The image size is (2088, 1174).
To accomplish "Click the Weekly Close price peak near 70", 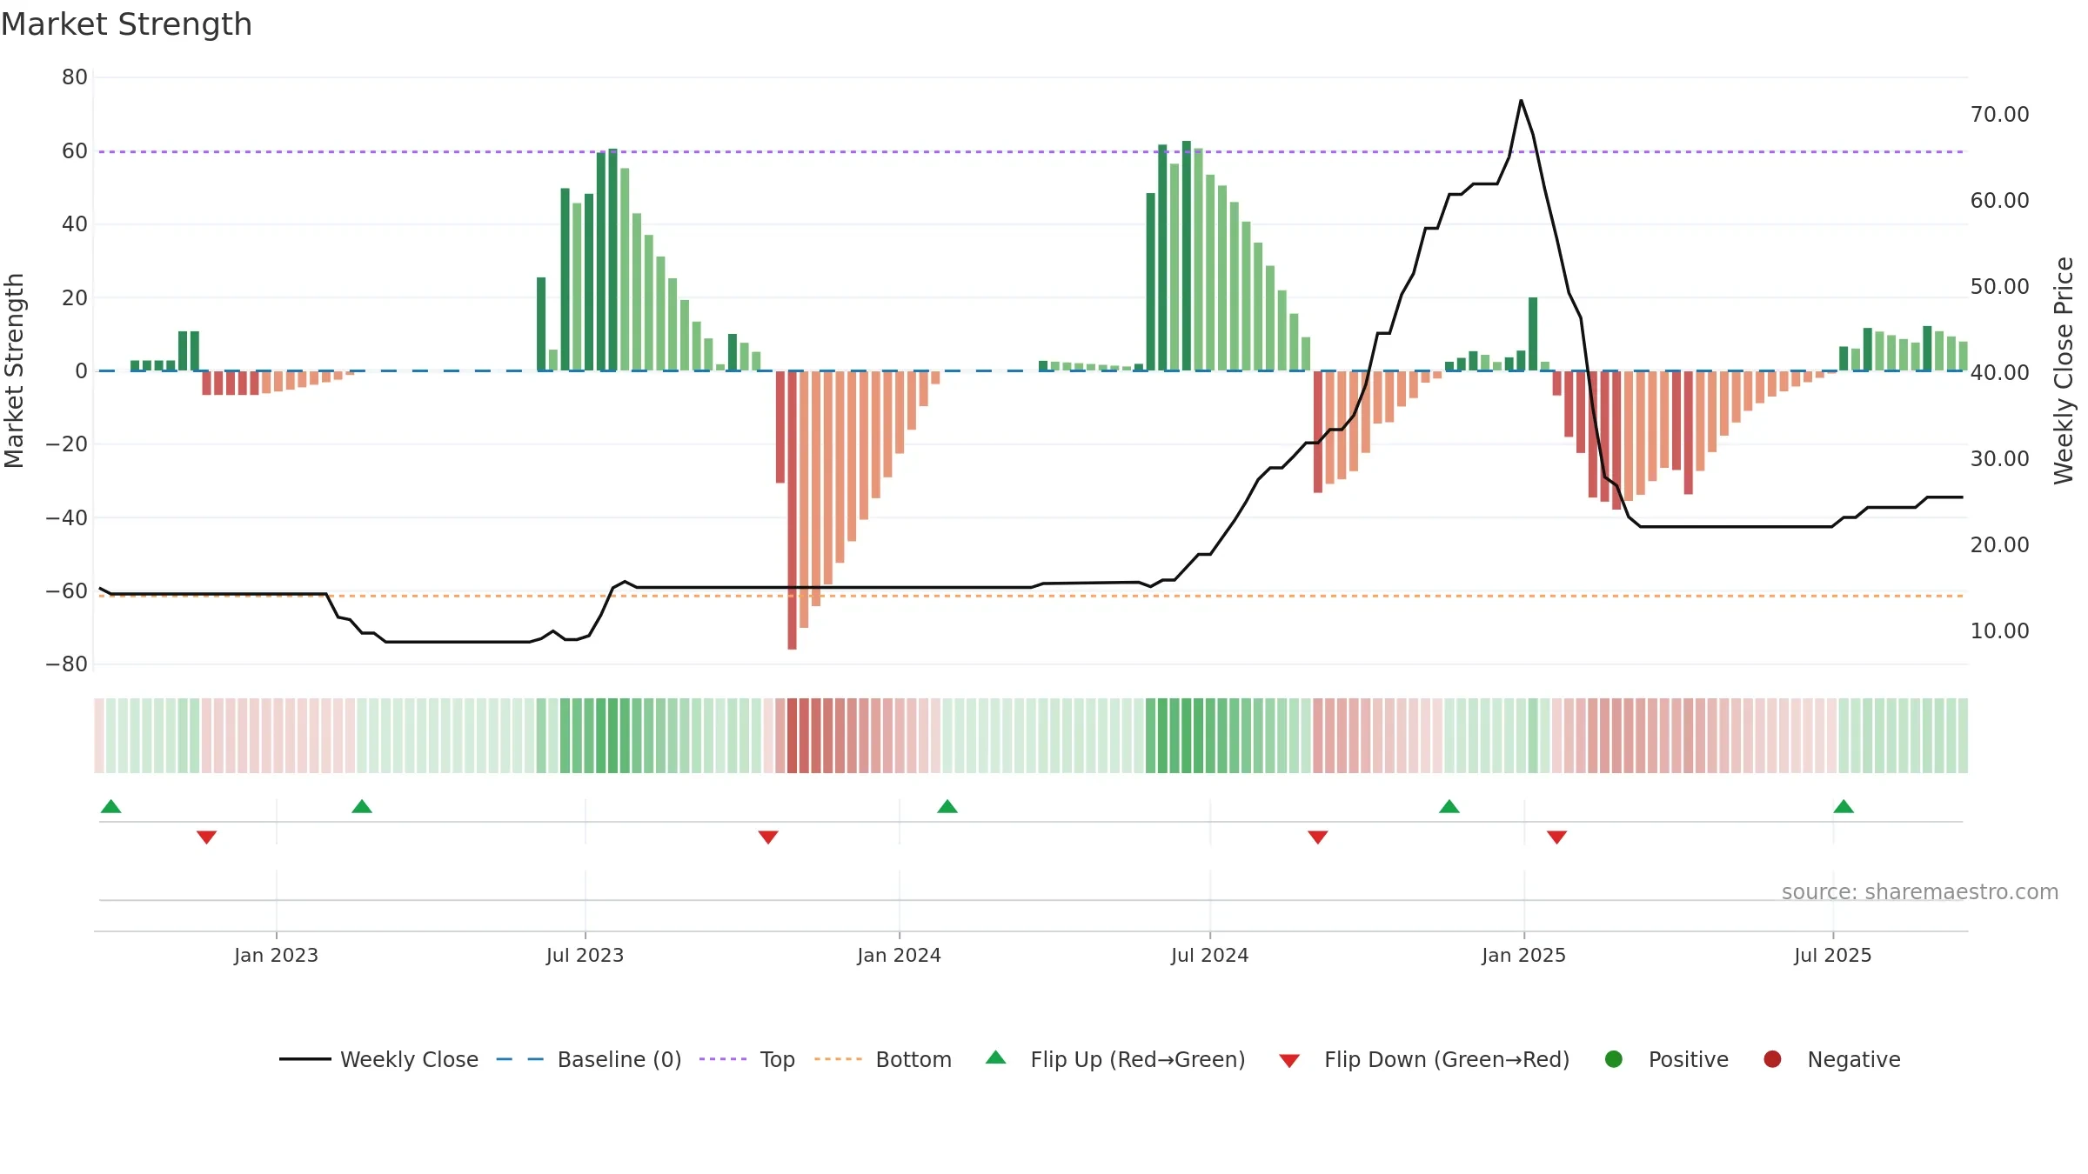I will click(x=1521, y=101).
